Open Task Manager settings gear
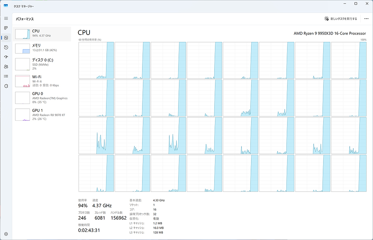Image resolution: width=373 pixels, height=240 pixels. [x=6, y=234]
